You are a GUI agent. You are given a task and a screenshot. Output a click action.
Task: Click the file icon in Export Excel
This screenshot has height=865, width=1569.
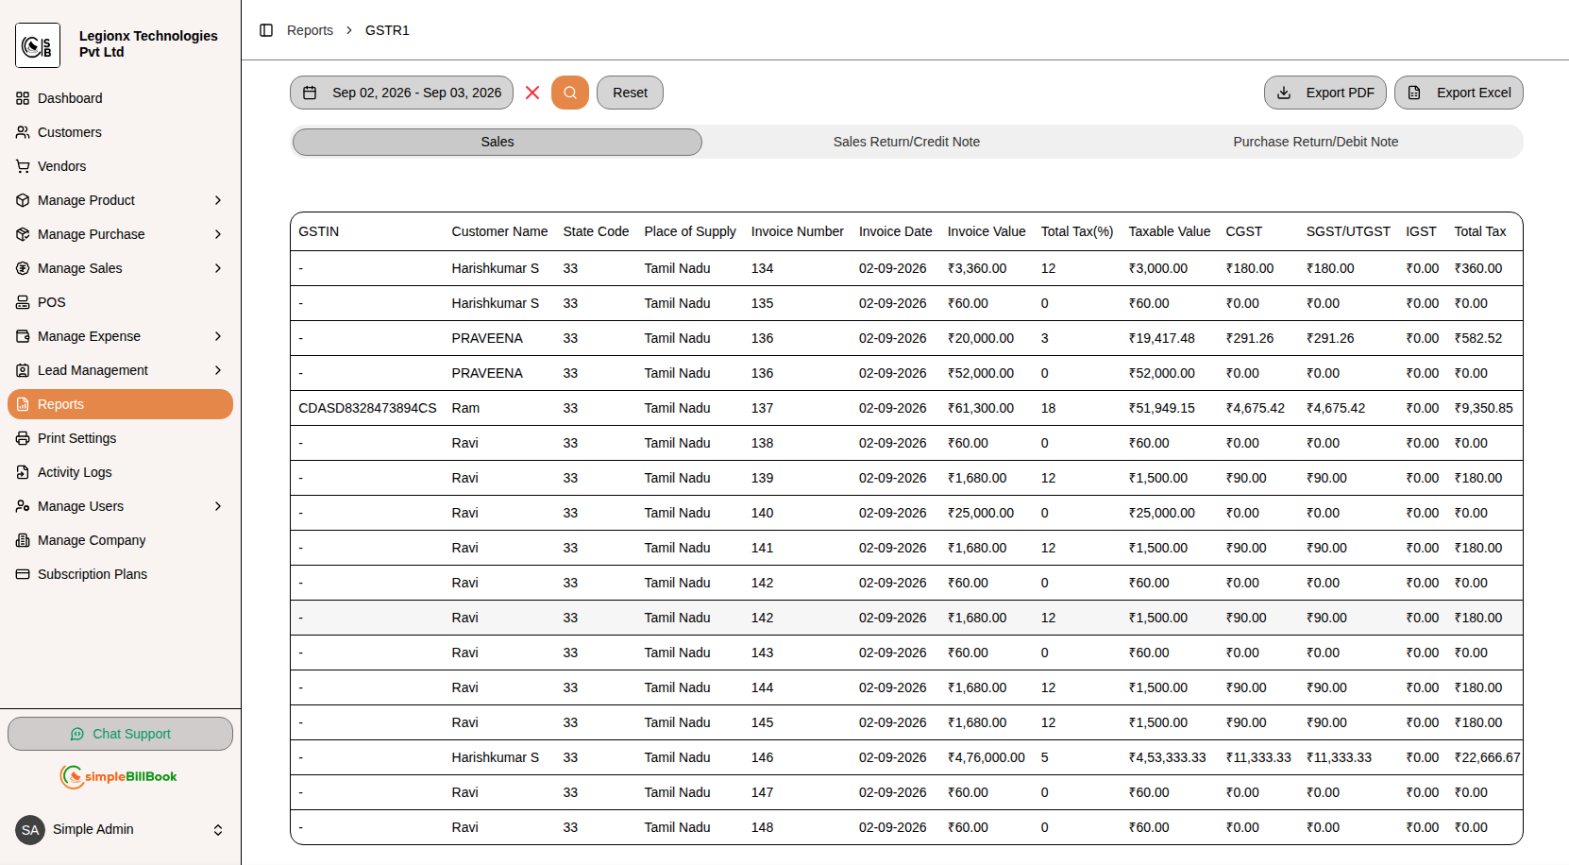[1414, 93]
